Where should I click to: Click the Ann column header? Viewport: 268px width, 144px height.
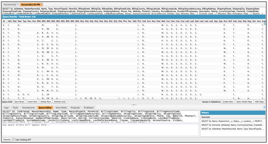click(149, 21)
